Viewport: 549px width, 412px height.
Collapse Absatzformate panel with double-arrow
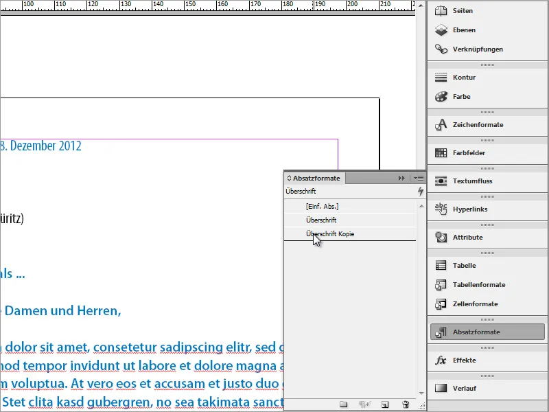[401, 179]
